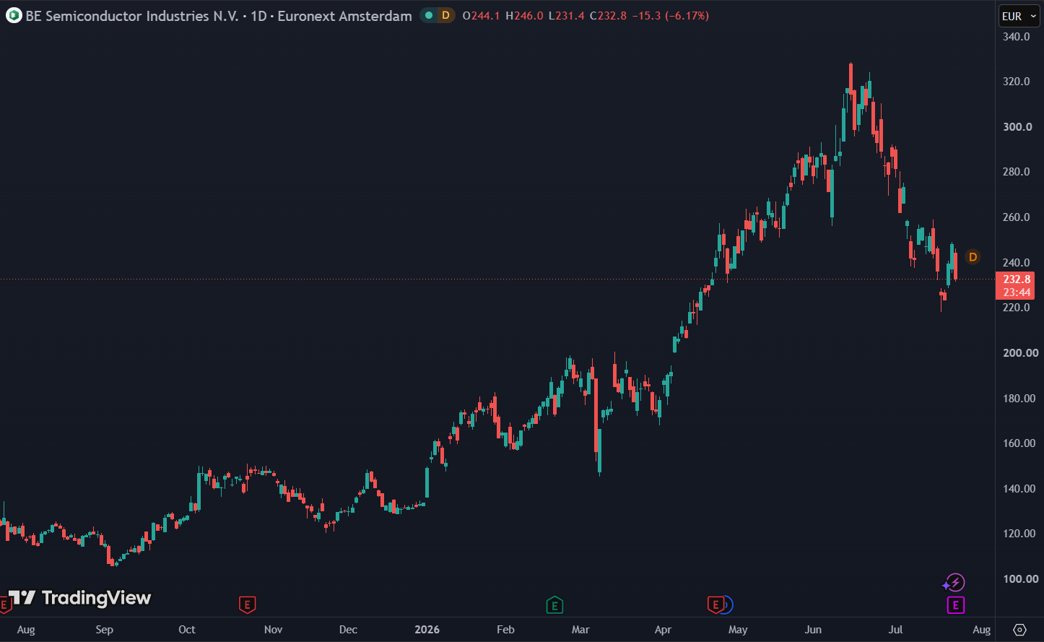Click the May label on the time axis
1044x642 pixels.
click(x=738, y=630)
